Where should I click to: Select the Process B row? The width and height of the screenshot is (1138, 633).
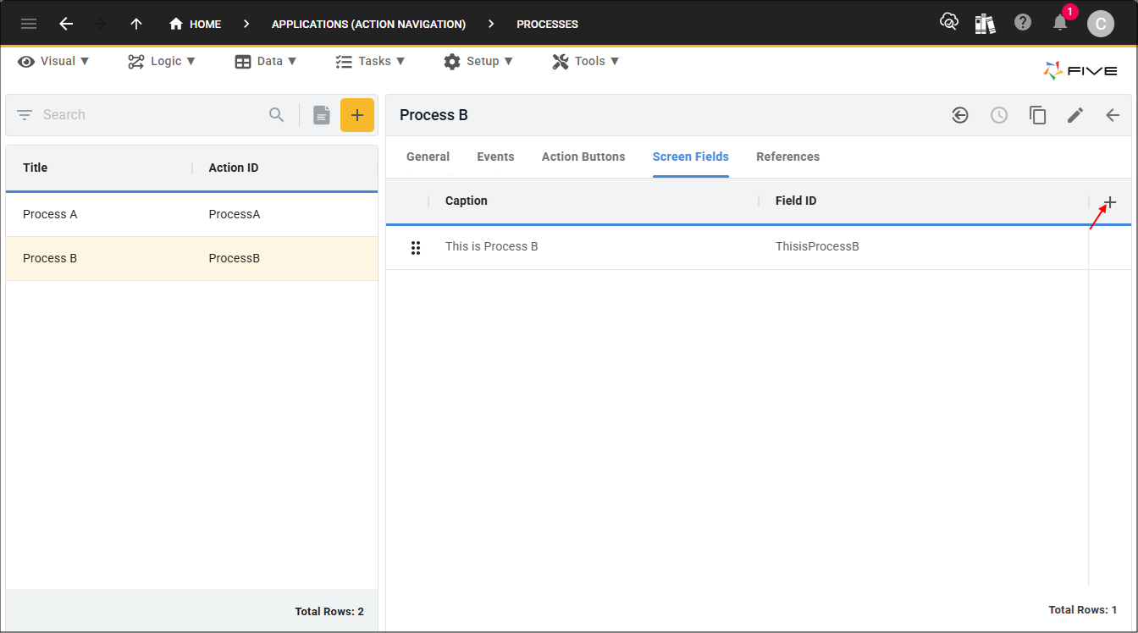coord(191,258)
